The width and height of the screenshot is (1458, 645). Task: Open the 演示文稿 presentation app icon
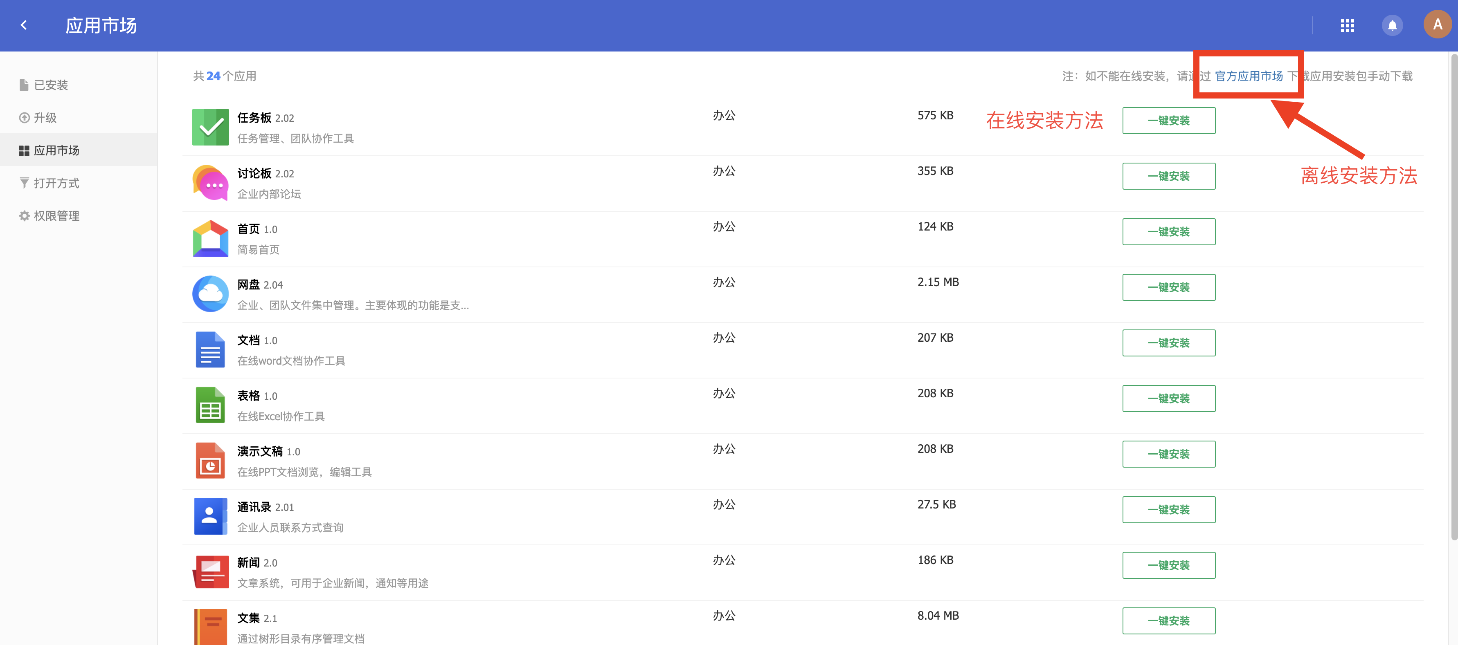[x=210, y=460]
